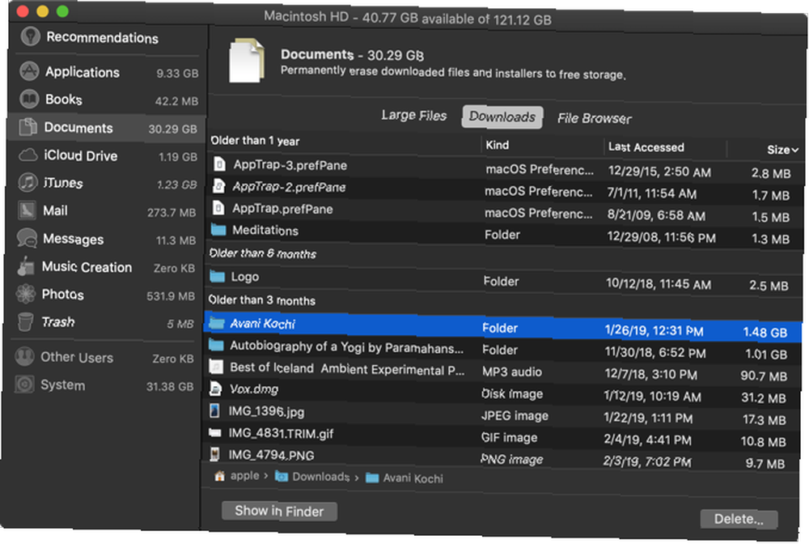Click the IMG_4831.TRIM.gif file icon
This screenshot has width=809, height=544.
coord(214,432)
